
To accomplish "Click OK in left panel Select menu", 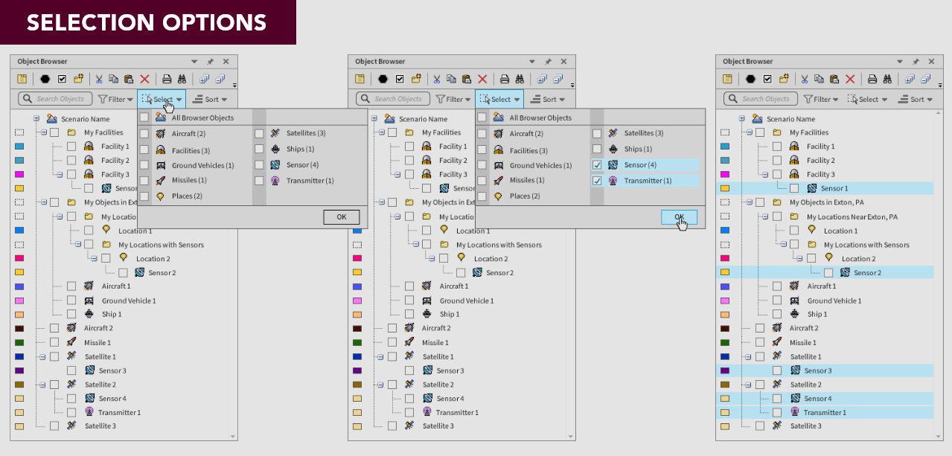I will (x=342, y=217).
